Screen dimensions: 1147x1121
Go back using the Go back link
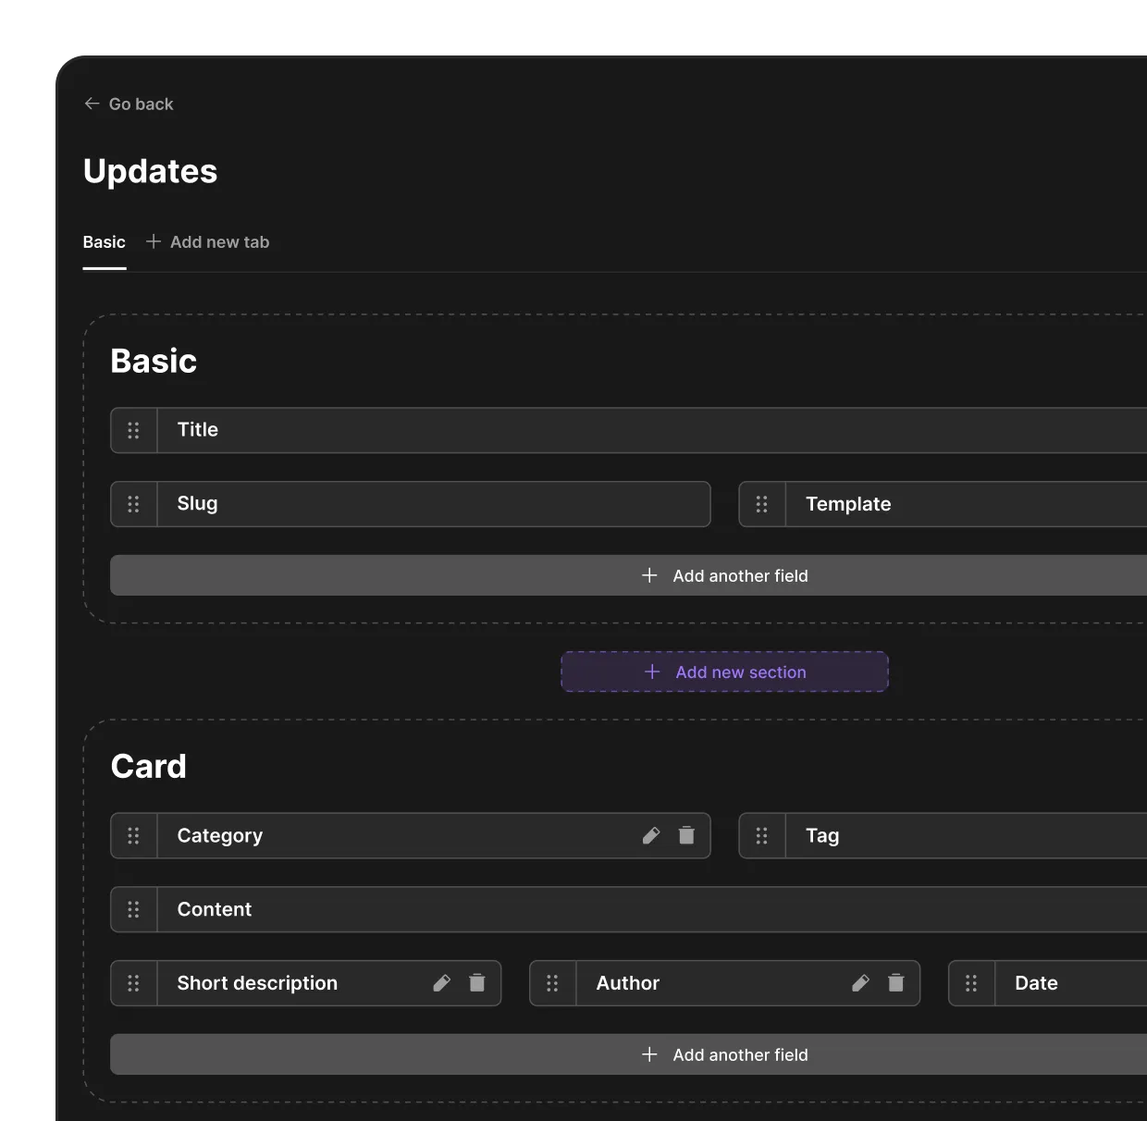click(129, 104)
